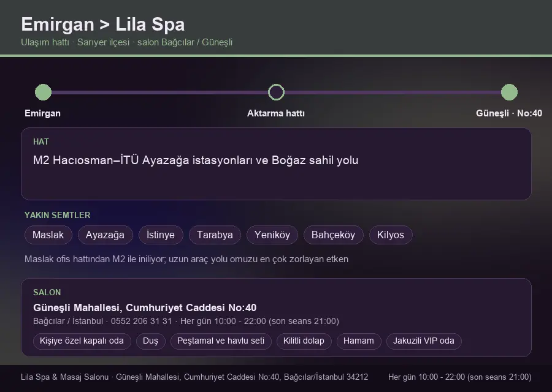Image resolution: width=552 pixels, height=392 pixels.
Task: Click the Kilitli dolap amenity tag
Action: pos(304,341)
